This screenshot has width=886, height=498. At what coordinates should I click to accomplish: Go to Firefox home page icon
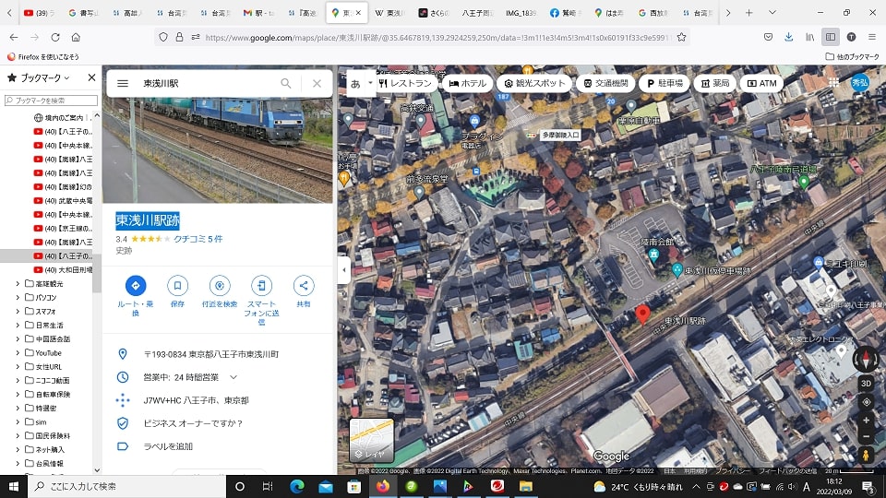click(76, 37)
